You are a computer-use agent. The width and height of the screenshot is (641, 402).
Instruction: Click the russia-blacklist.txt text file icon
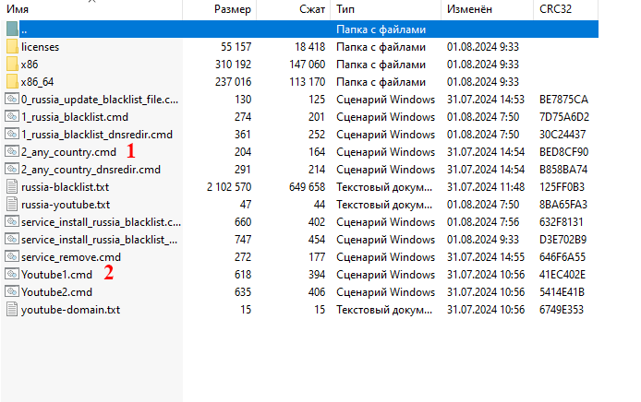(12, 186)
